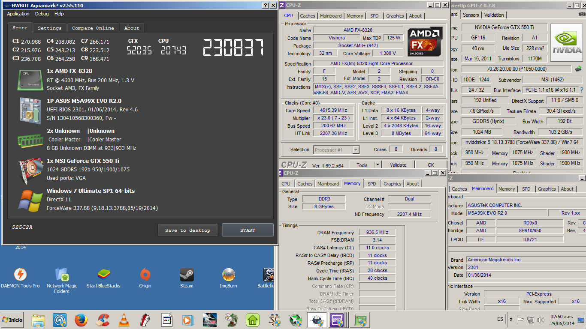The width and height of the screenshot is (586, 329).
Task: Open the Inicio start menu
Action: coord(12,320)
